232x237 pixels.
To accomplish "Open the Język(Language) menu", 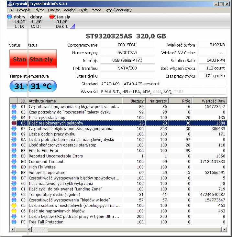I will [118, 10].
